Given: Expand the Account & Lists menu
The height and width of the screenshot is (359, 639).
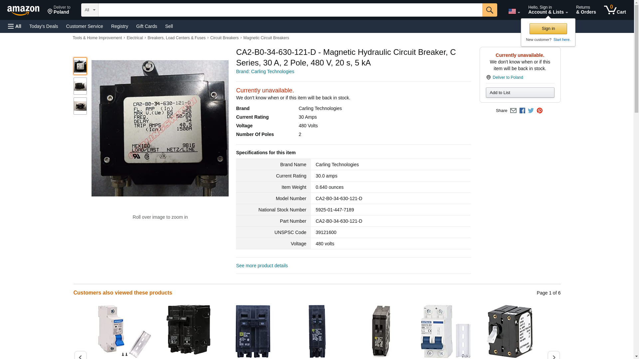Looking at the screenshot, I should coord(548,10).
